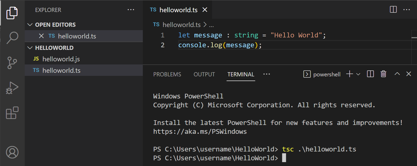Switch to the PROBLEMS tab
This screenshot has height=166, width=417.
pos(167,75)
